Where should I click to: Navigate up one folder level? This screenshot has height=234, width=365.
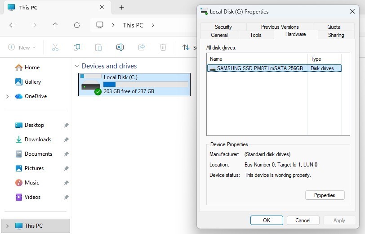click(x=55, y=25)
